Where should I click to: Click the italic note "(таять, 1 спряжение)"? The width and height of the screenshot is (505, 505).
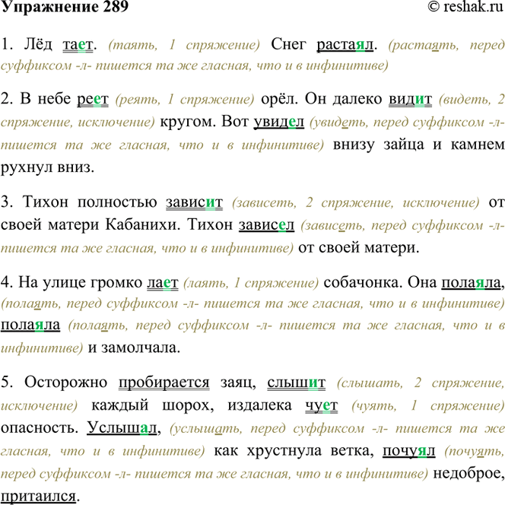(185, 46)
